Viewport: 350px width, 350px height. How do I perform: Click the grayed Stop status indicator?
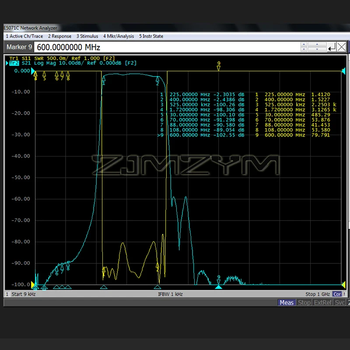(x=304, y=303)
